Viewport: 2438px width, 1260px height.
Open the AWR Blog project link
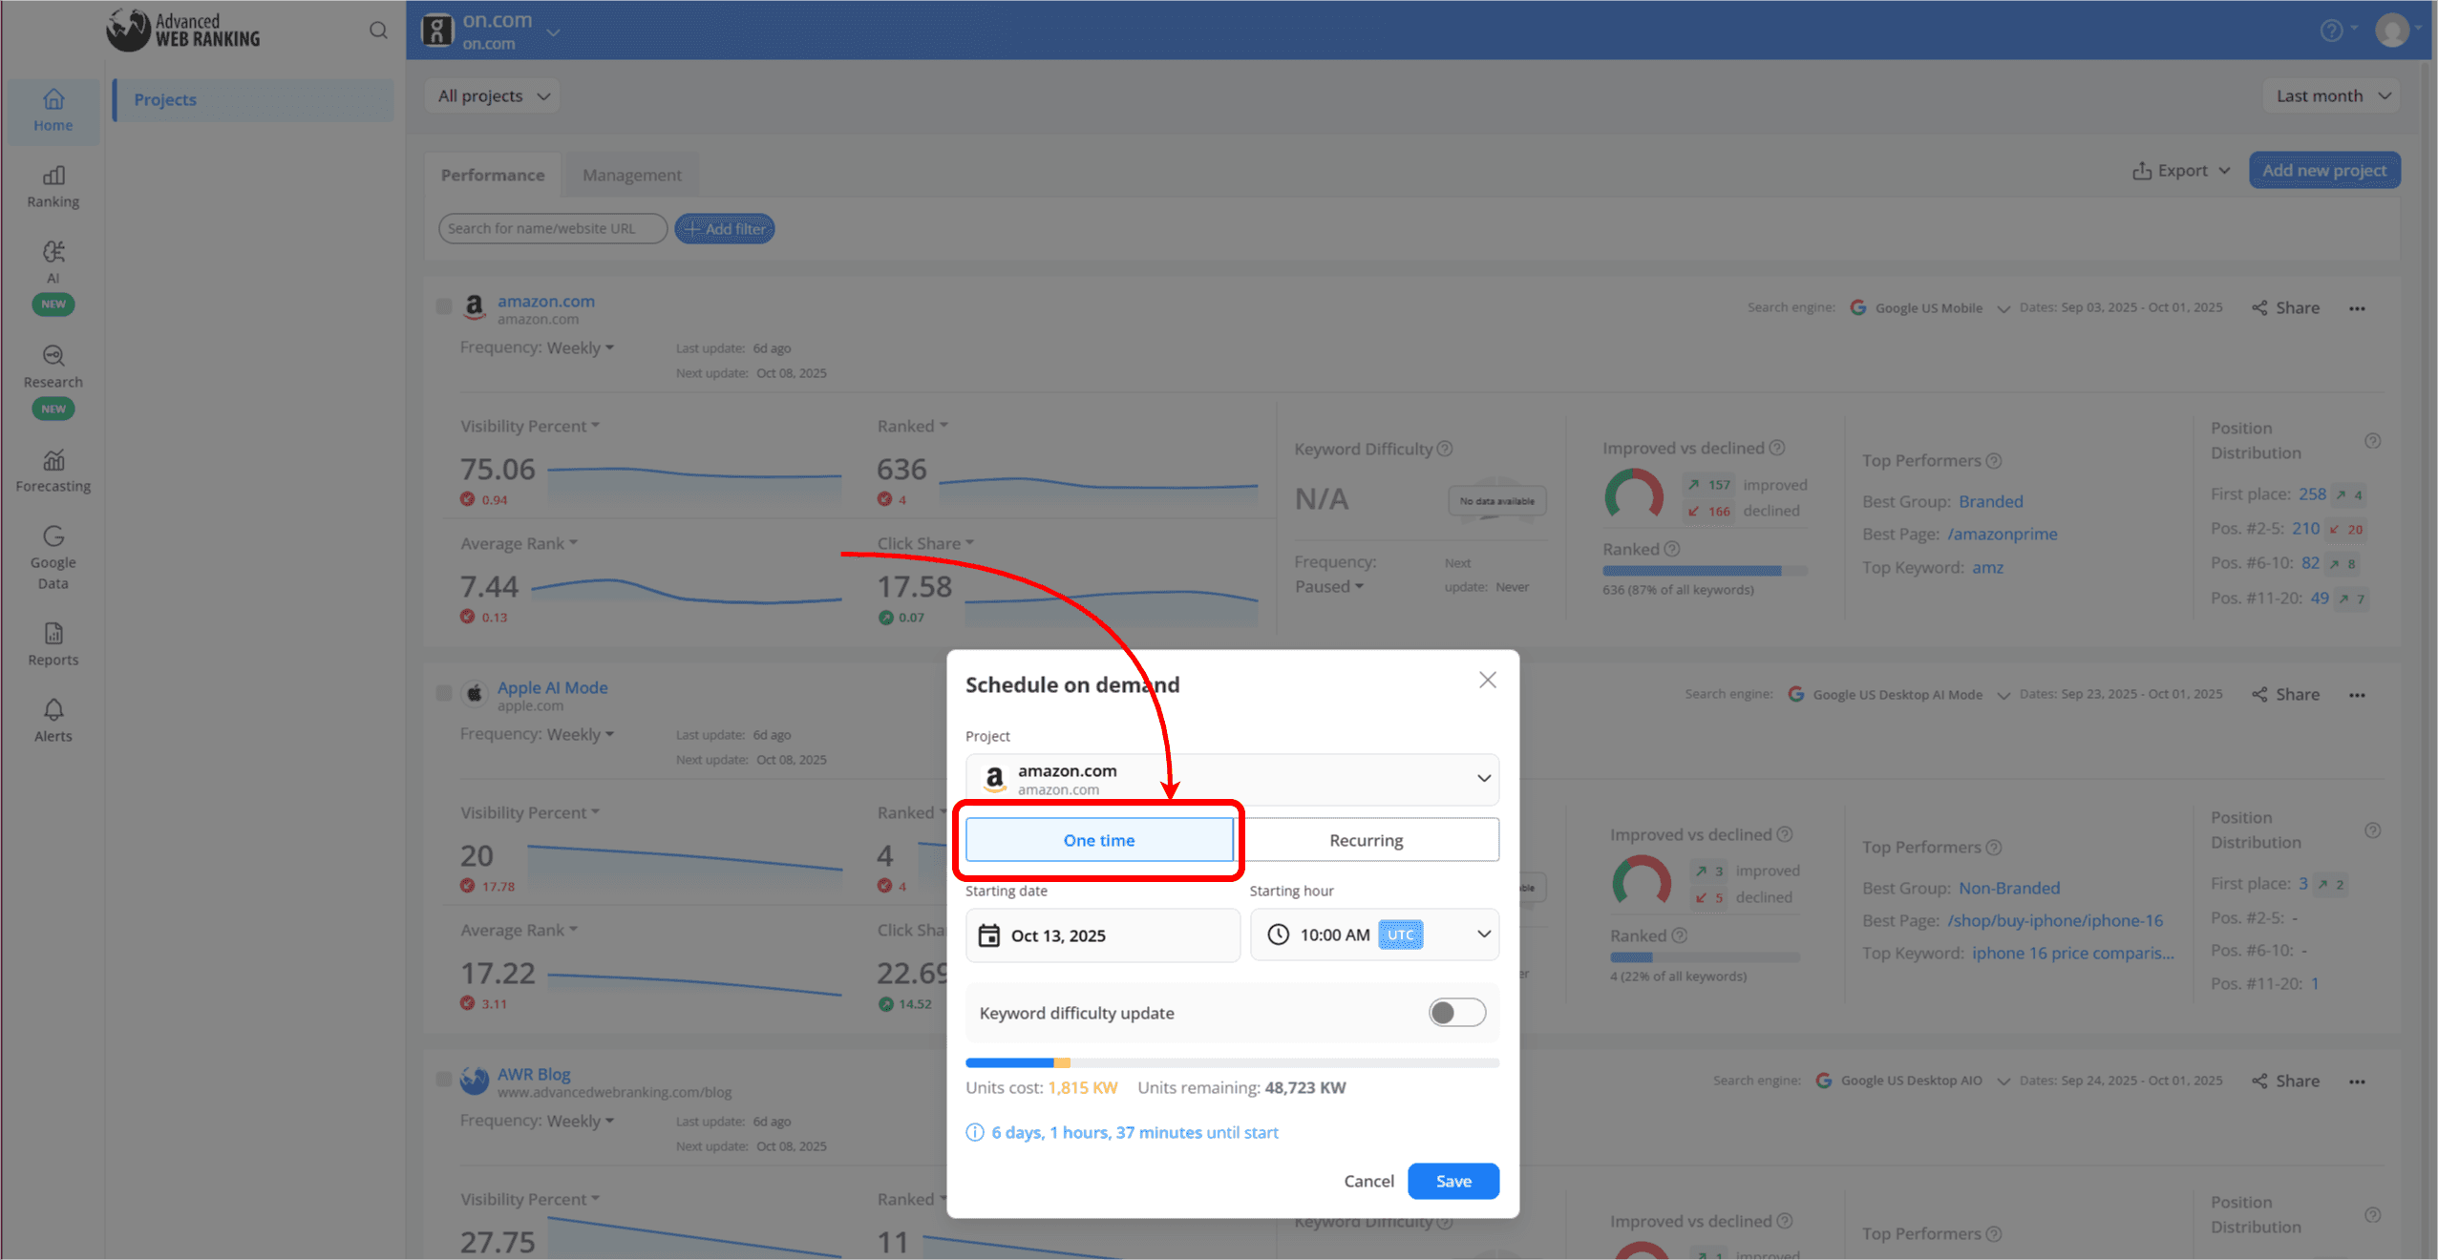click(x=533, y=1074)
